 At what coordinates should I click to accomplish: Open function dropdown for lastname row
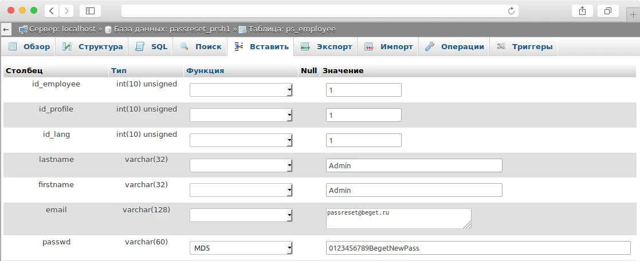click(x=241, y=165)
